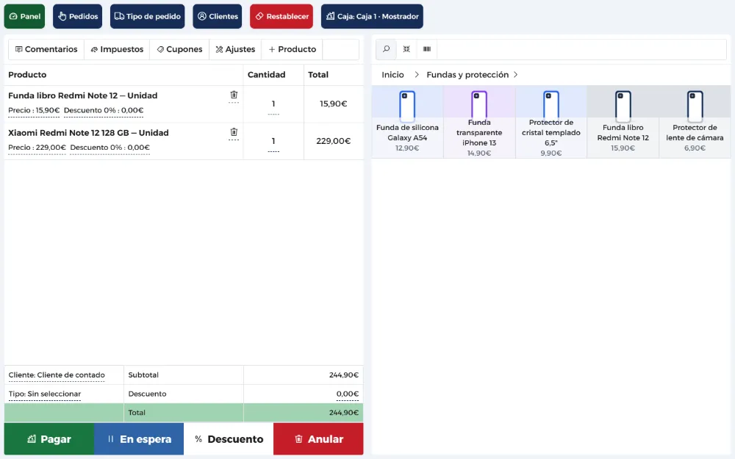Edit quantity of Xiaomi Redmi Note 12 128 GB

[x=273, y=142]
